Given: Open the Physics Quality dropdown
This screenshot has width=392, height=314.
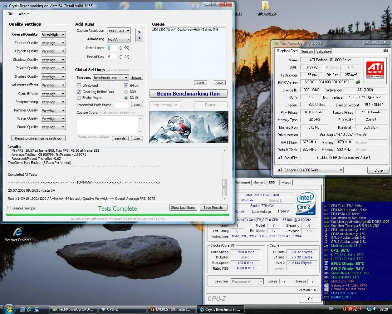Looking at the screenshot, I should click(53, 68).
